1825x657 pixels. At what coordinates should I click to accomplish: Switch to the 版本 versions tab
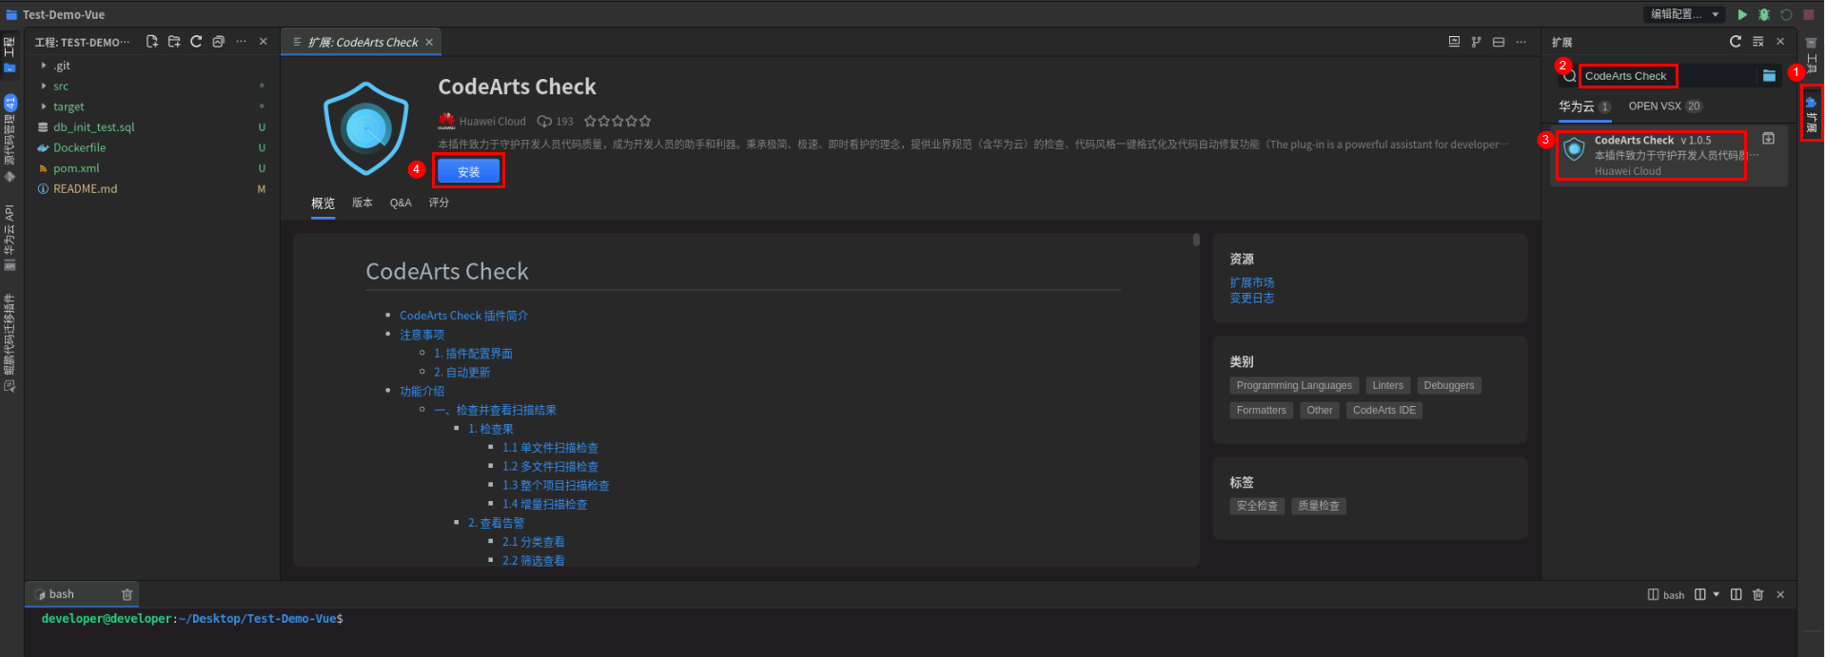[363, 203]
